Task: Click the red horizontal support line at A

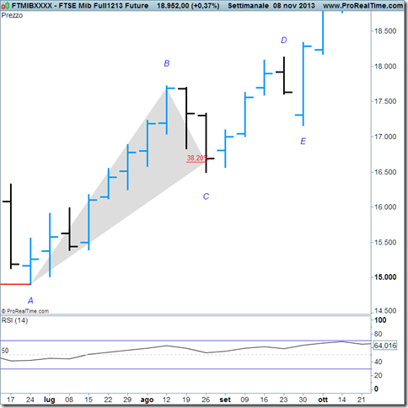Action: tap(15, 284)
